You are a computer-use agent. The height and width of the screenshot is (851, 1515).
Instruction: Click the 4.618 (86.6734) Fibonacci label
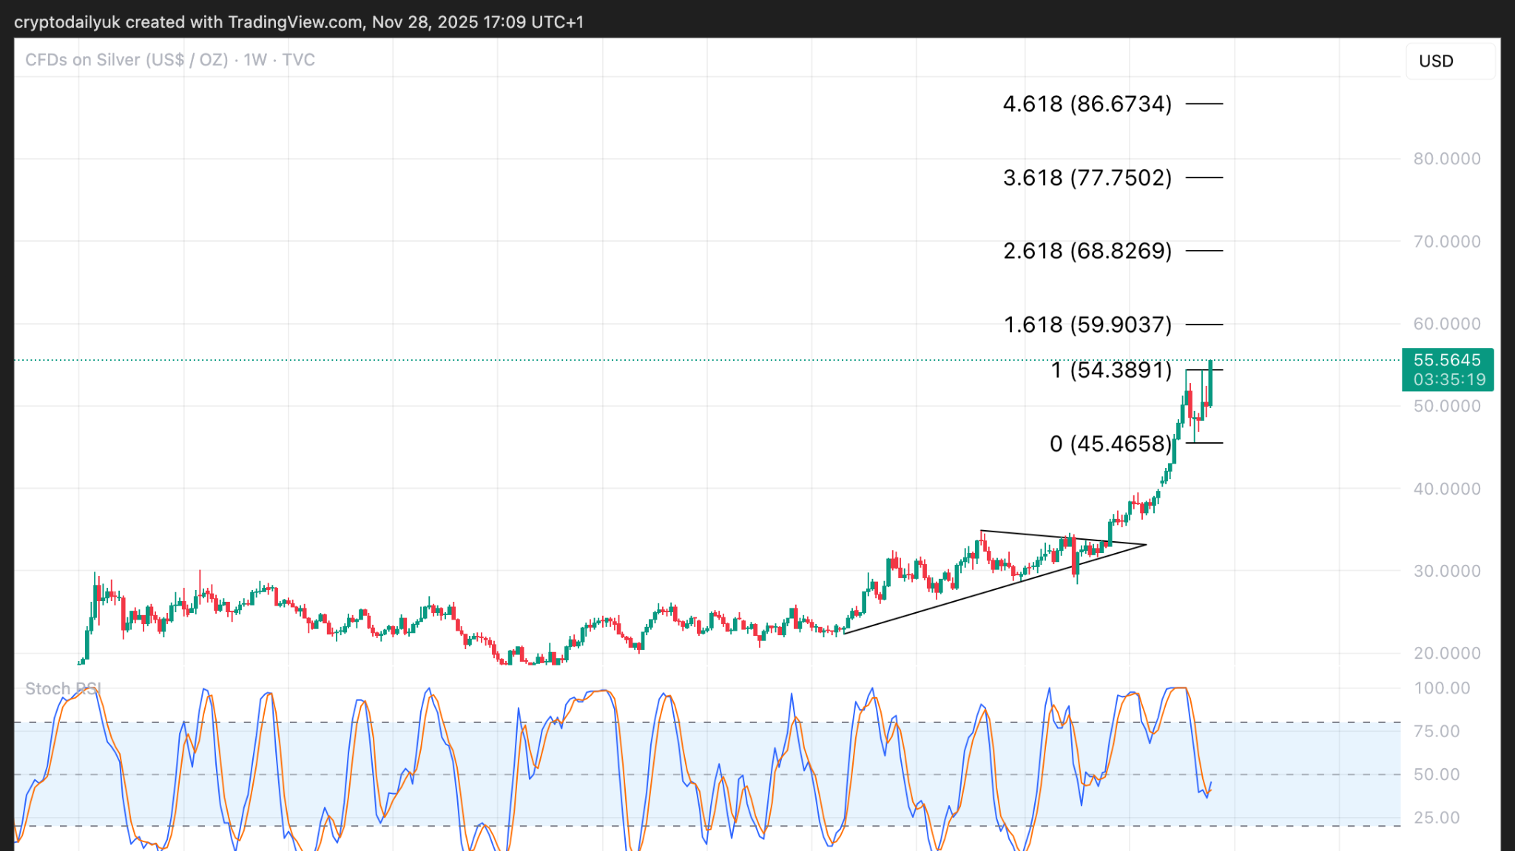[1087, 104]
